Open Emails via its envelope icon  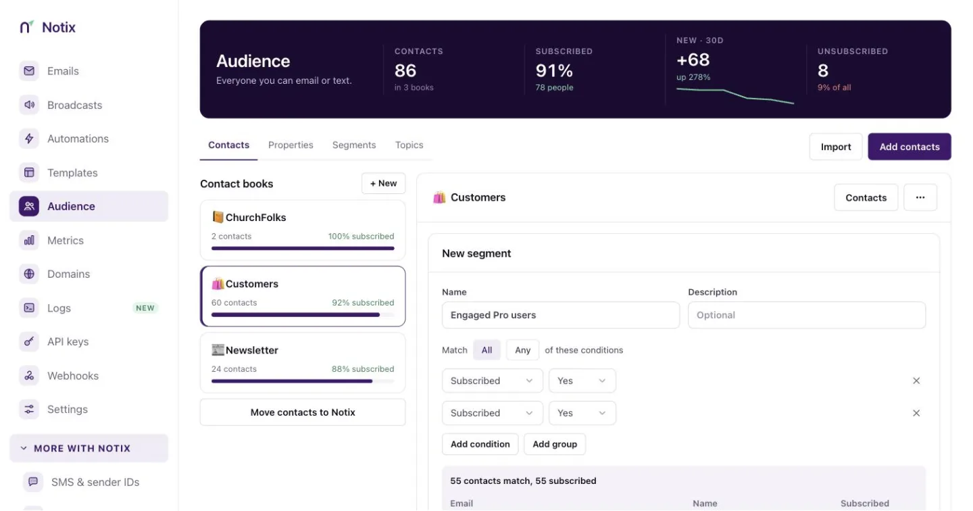pos(29,71)
